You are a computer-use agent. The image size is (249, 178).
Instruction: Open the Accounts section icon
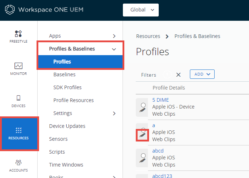pyautogui.click(x=18, y=163)
